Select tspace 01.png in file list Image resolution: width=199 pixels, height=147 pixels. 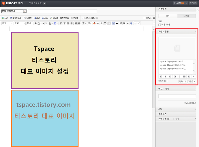tap(172, 61)
